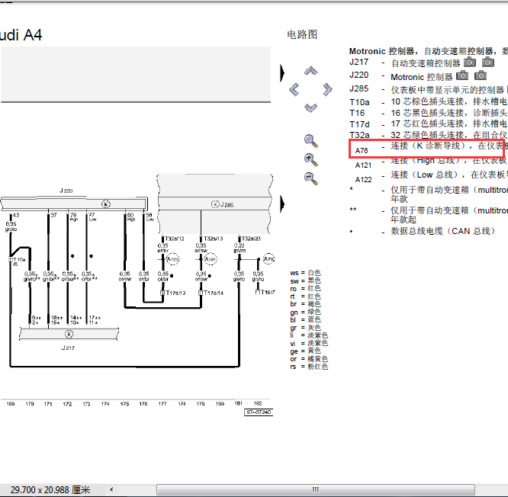Click the T16/7 connector label
This screenshot has width=508, height=497.
point(268,293)
